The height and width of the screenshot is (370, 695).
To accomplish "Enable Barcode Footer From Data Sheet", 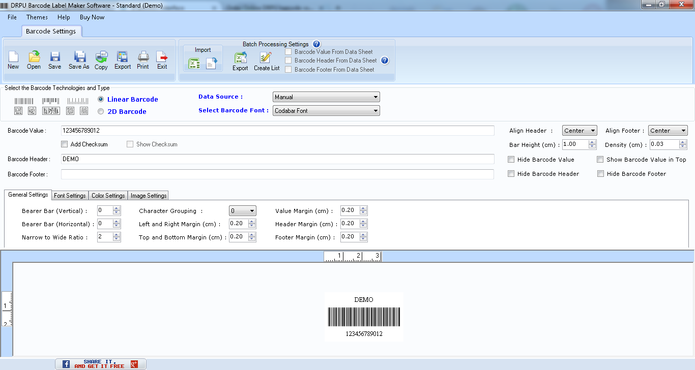I will tap(288, 70).
